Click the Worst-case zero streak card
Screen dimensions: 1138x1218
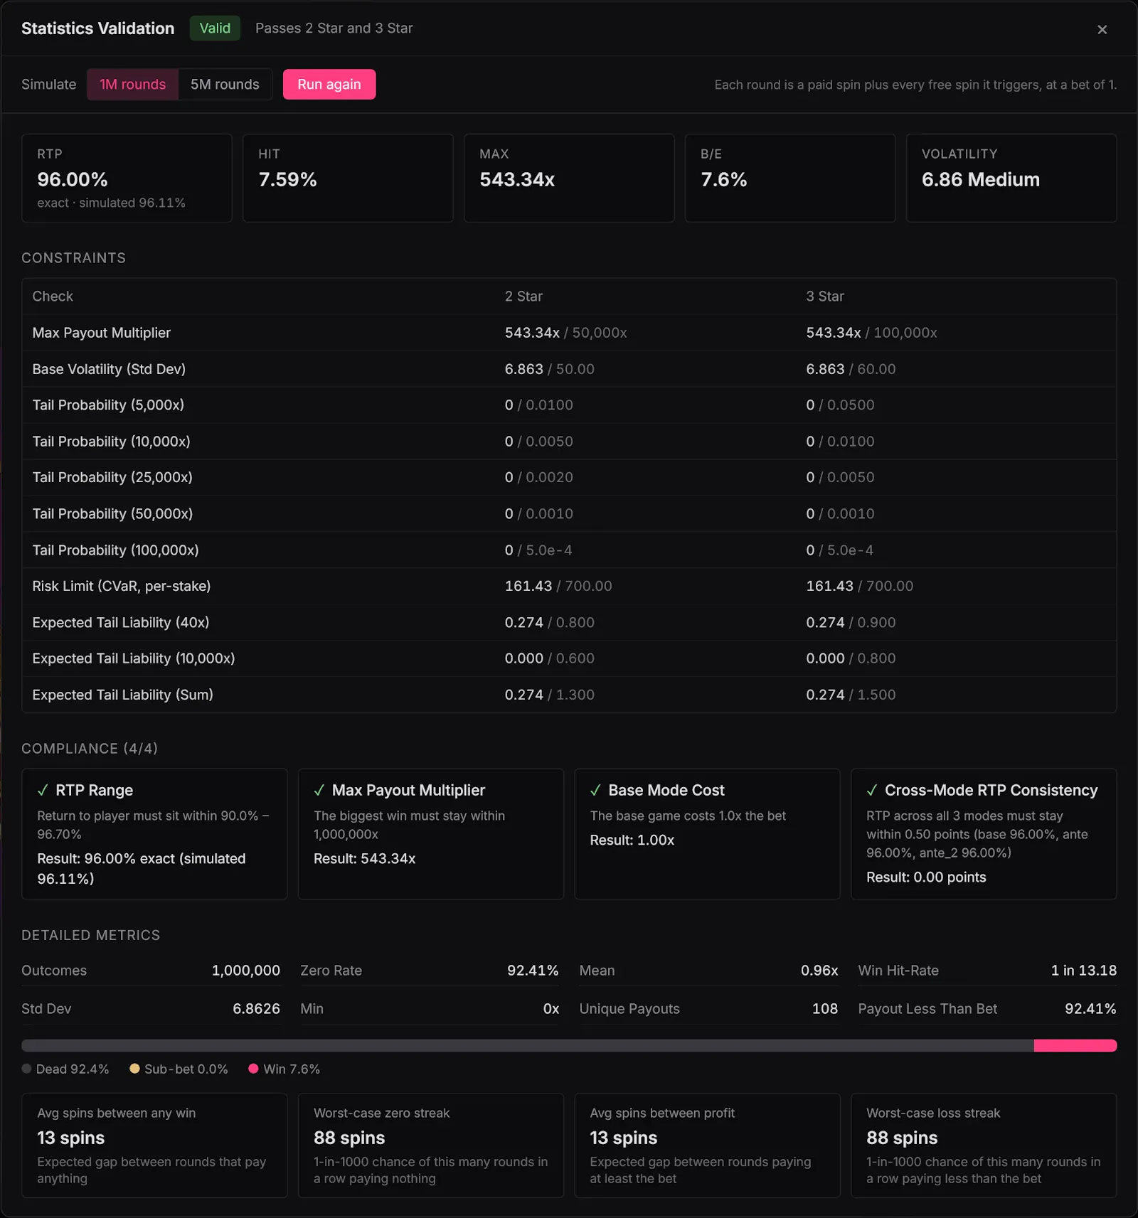click(x=431, y=1145)
